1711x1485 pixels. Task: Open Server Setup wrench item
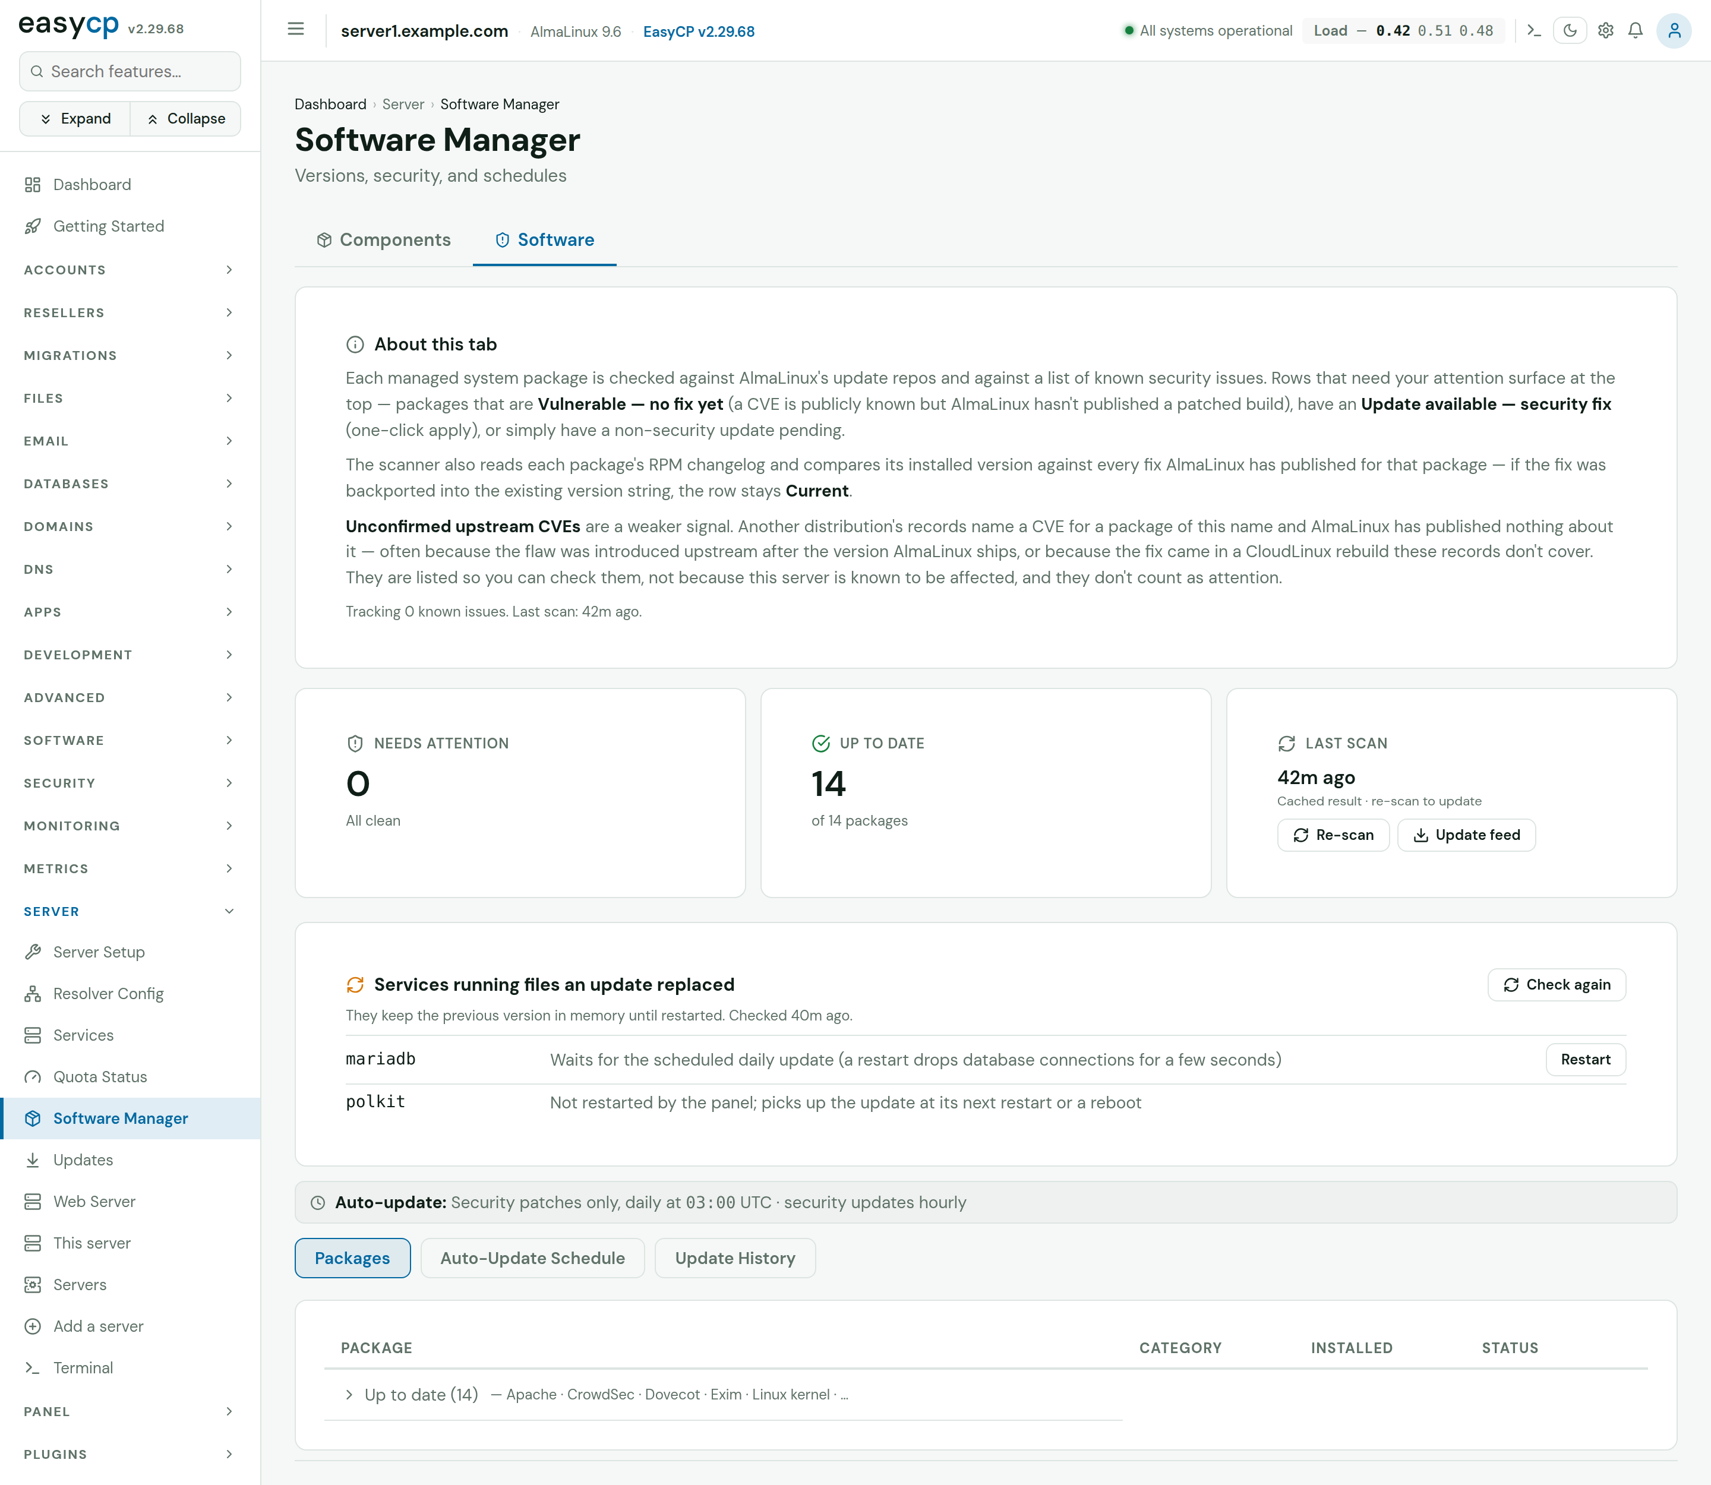(x=130, y=952)
